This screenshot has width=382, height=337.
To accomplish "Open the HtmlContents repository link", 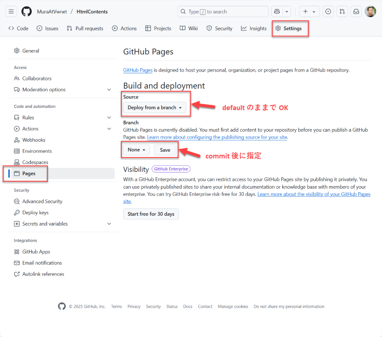I will pos(92,12).
